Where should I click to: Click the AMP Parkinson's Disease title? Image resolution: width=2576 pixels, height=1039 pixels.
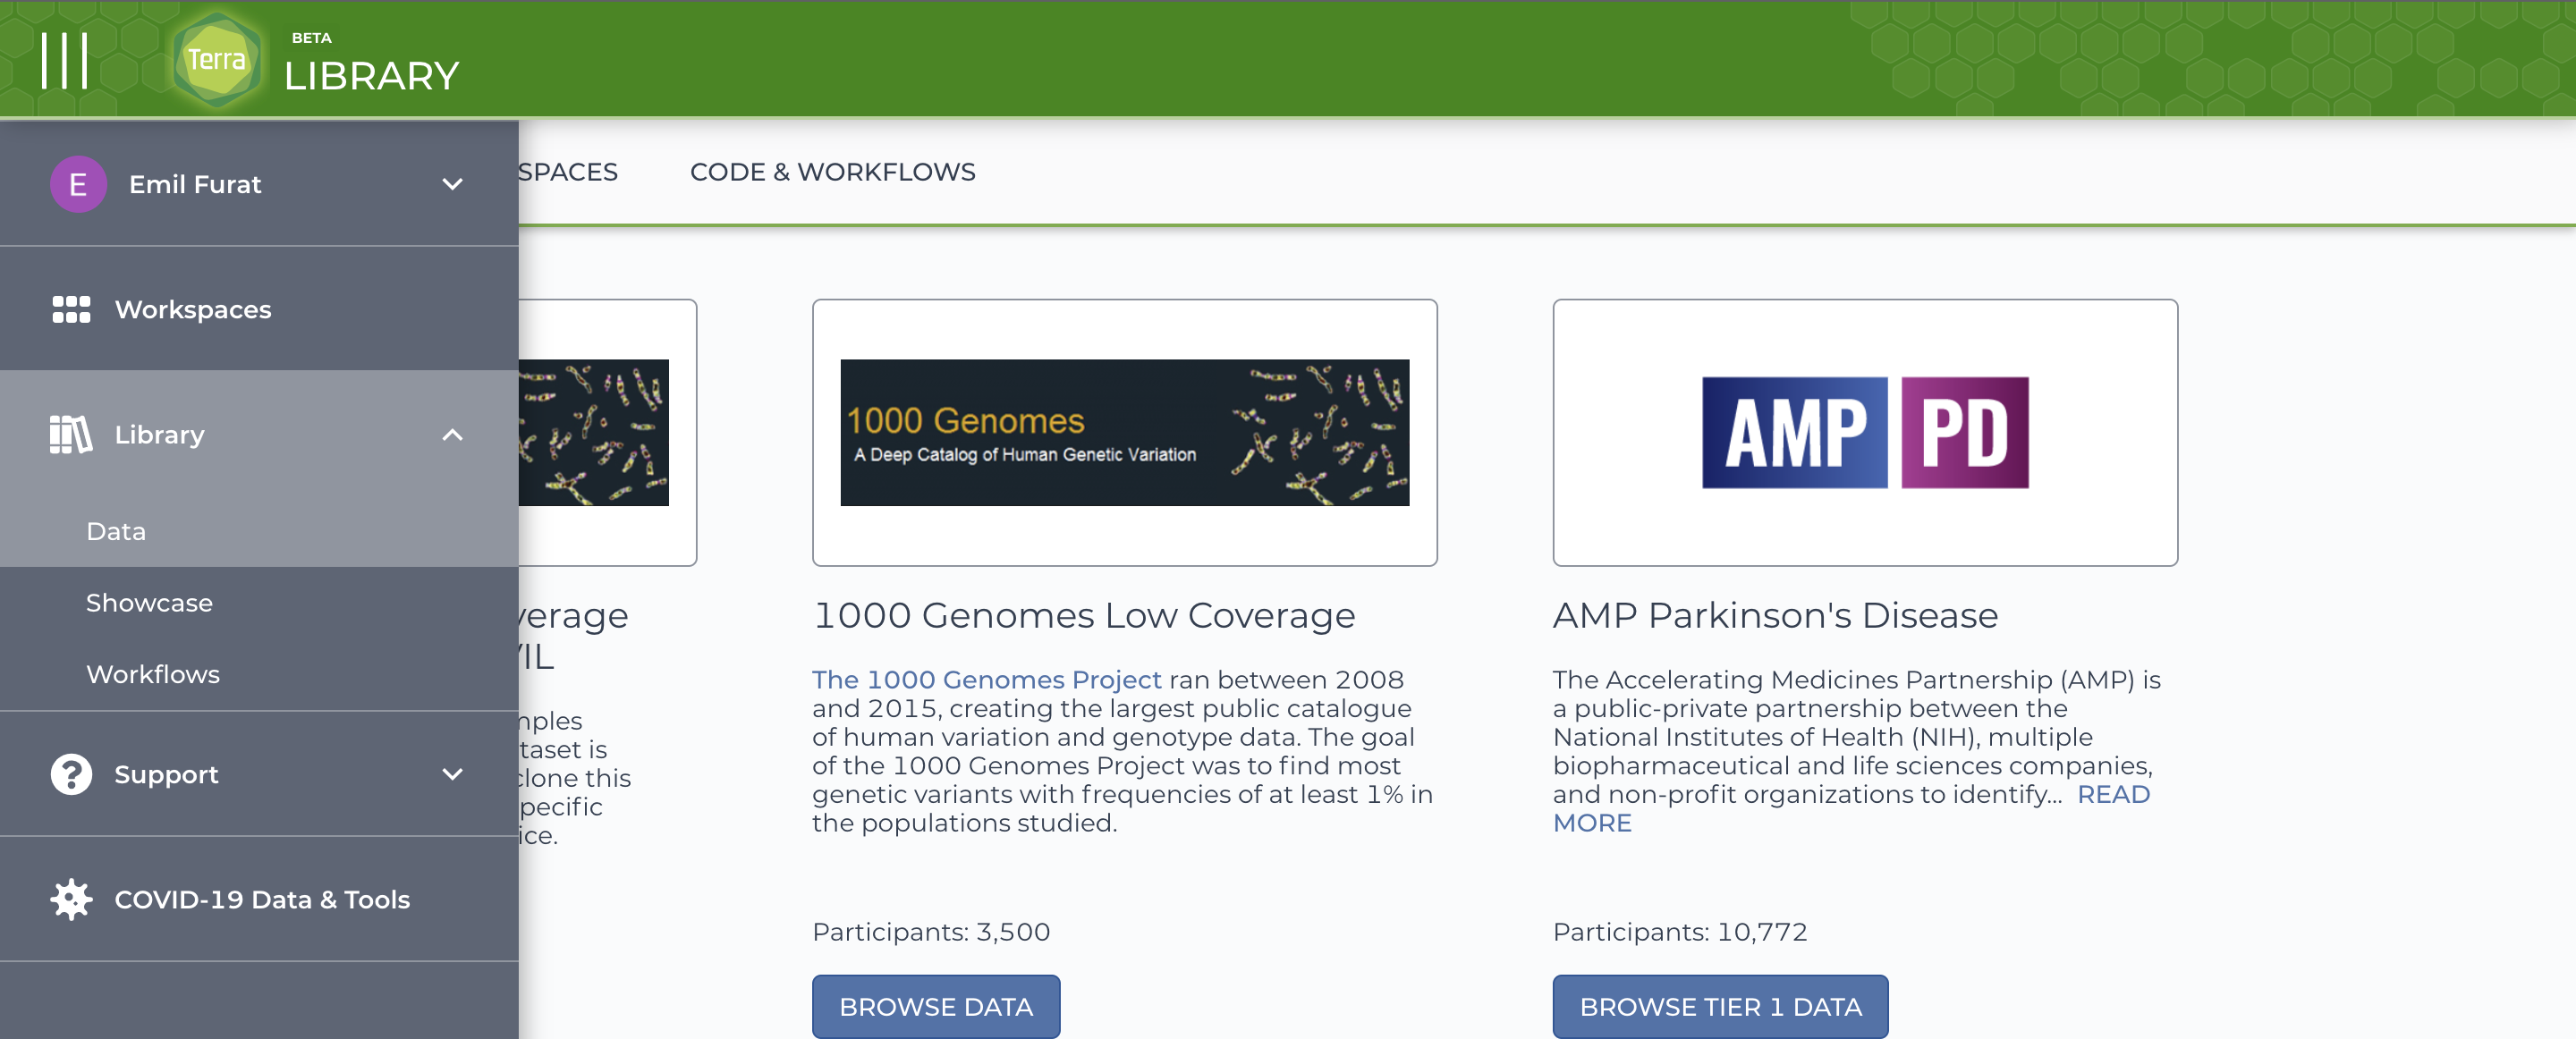pos(1775,615)
